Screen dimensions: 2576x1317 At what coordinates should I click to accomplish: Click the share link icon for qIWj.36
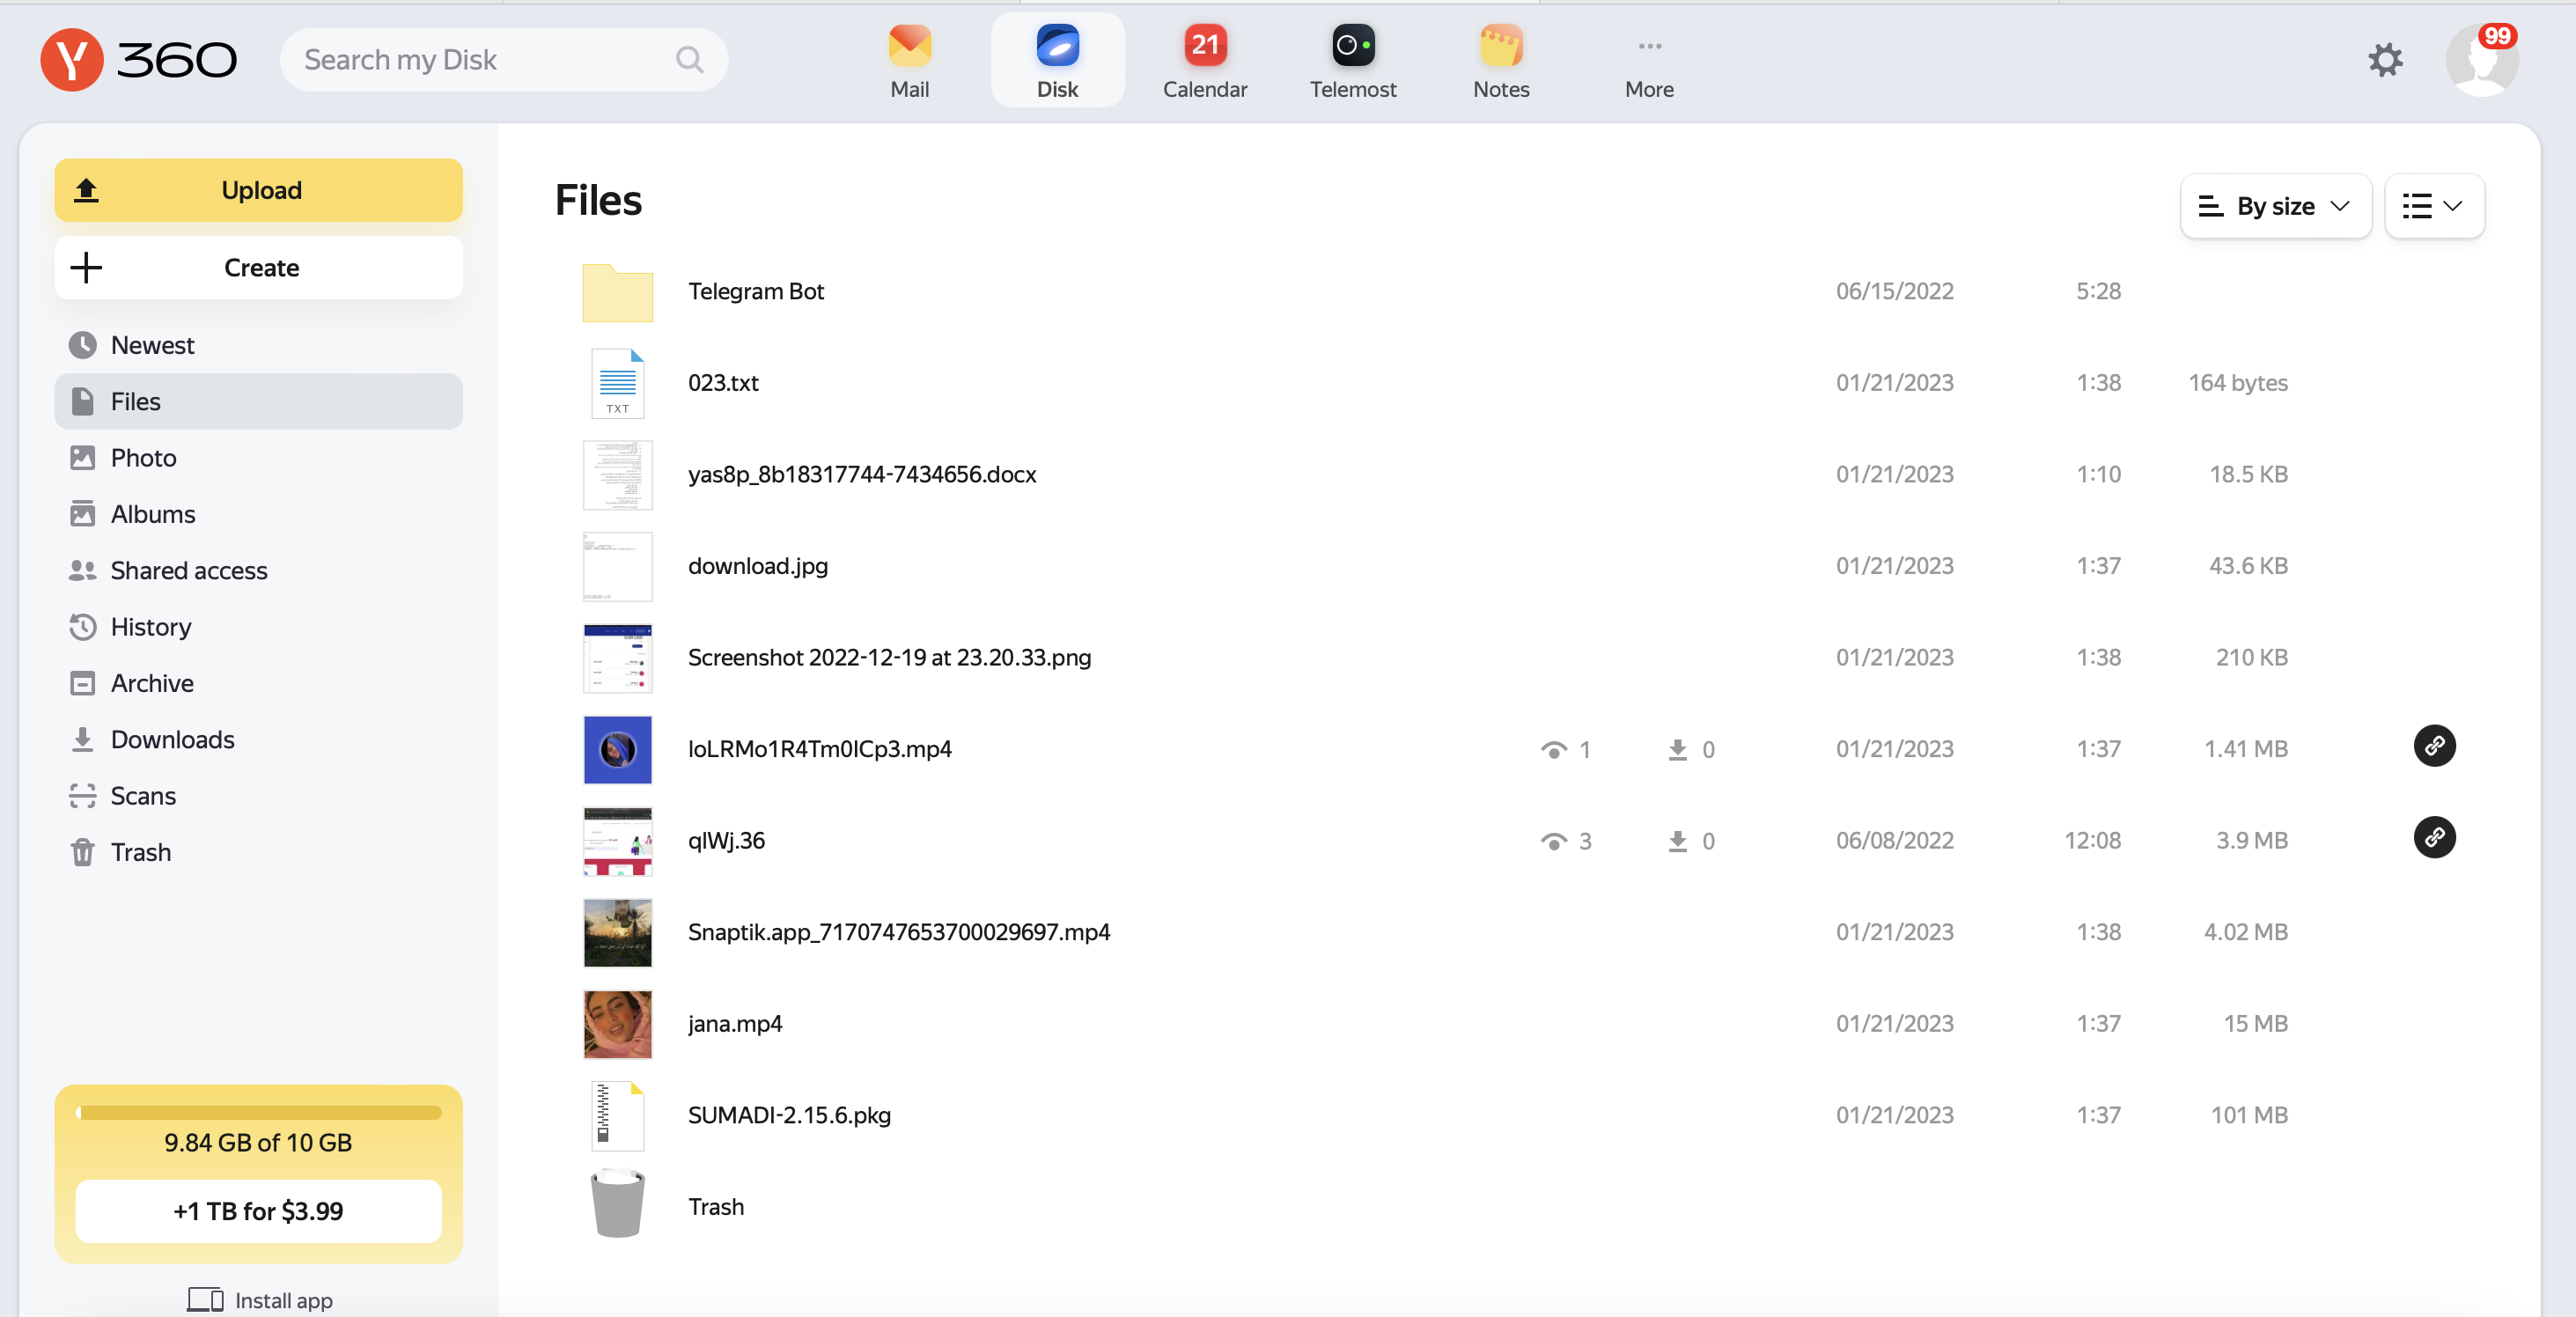pyautogui.click(x=2433, y=838)
